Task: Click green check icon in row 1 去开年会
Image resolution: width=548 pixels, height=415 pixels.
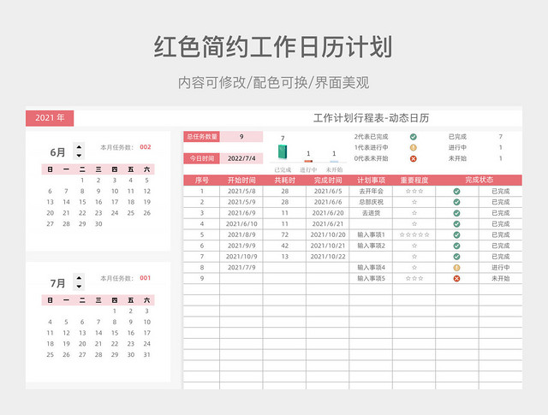Action: point(456,192)
